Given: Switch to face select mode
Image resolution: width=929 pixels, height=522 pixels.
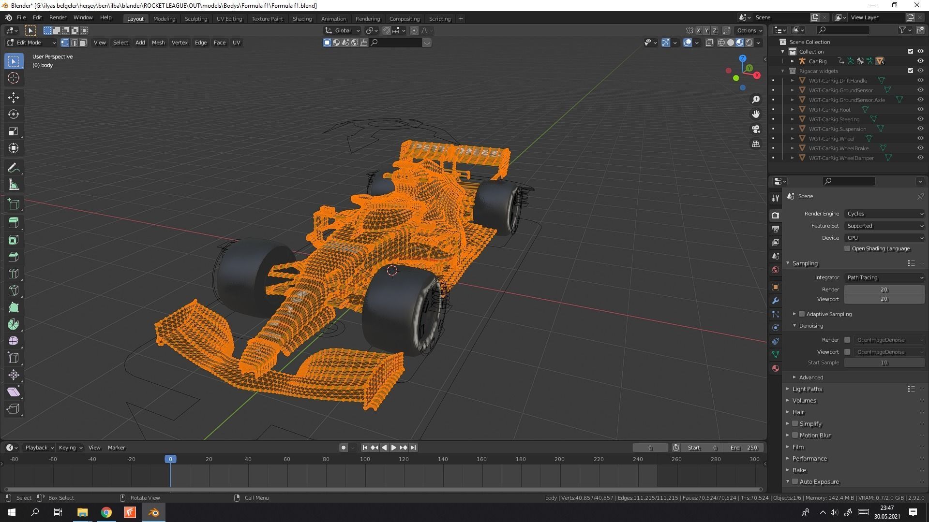Looking at the screenshot, I should 83,43.
